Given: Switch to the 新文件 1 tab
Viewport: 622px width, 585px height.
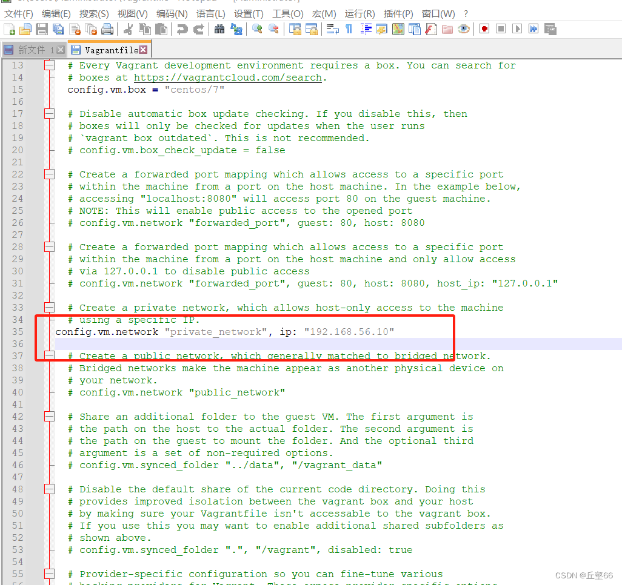Looking at the screenshot, I should click(x=34, y=50).
